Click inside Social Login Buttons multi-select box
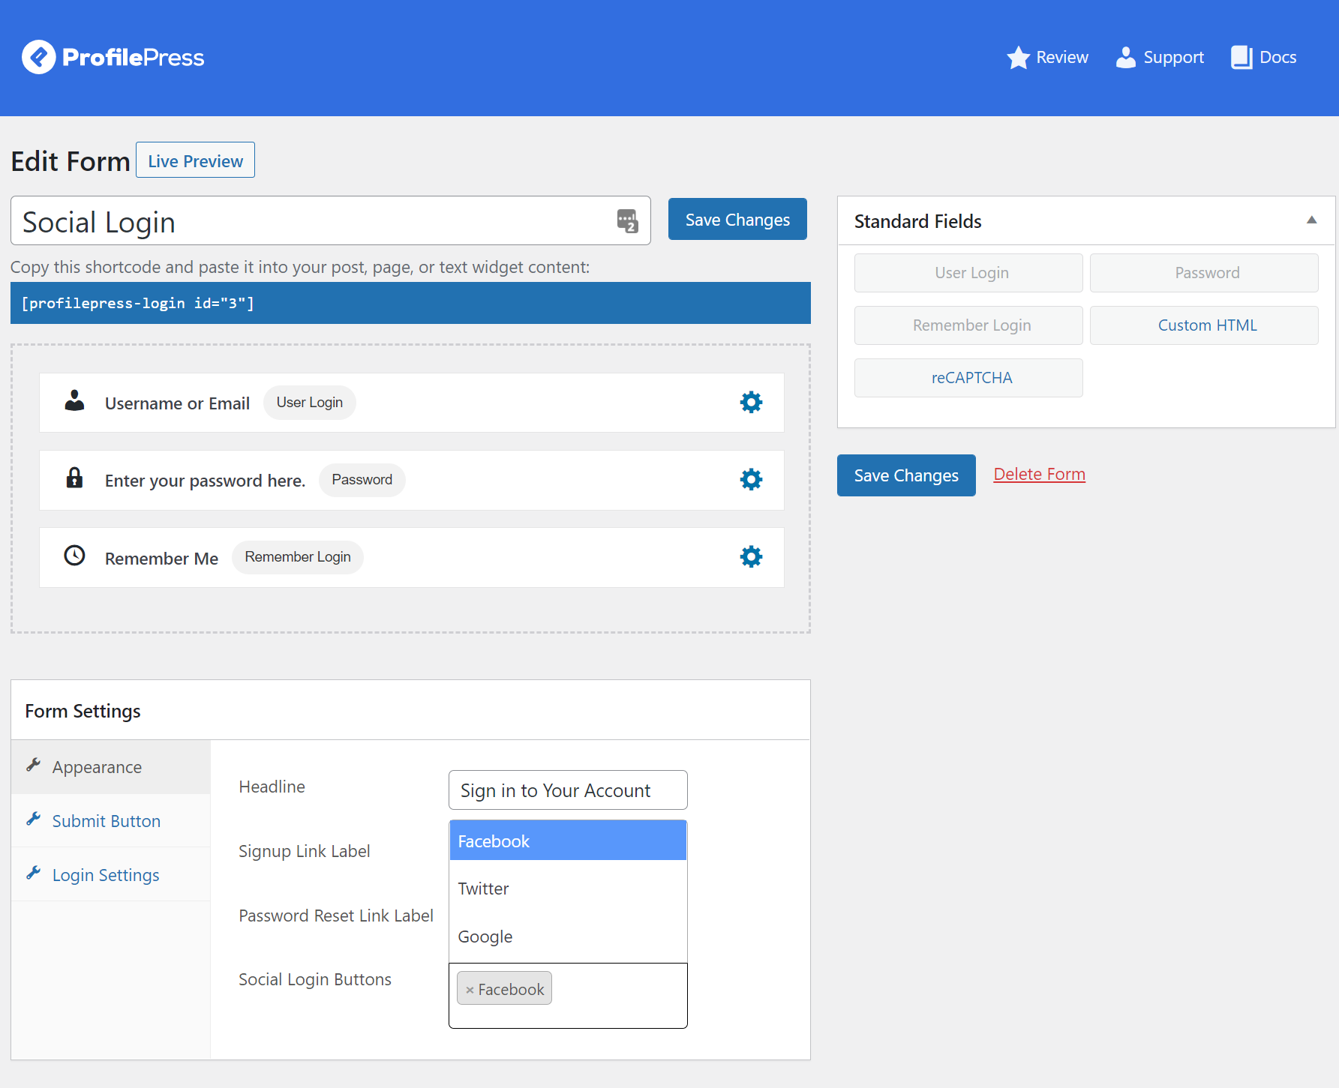The image size is (1339, 1088). coord(568,996)
